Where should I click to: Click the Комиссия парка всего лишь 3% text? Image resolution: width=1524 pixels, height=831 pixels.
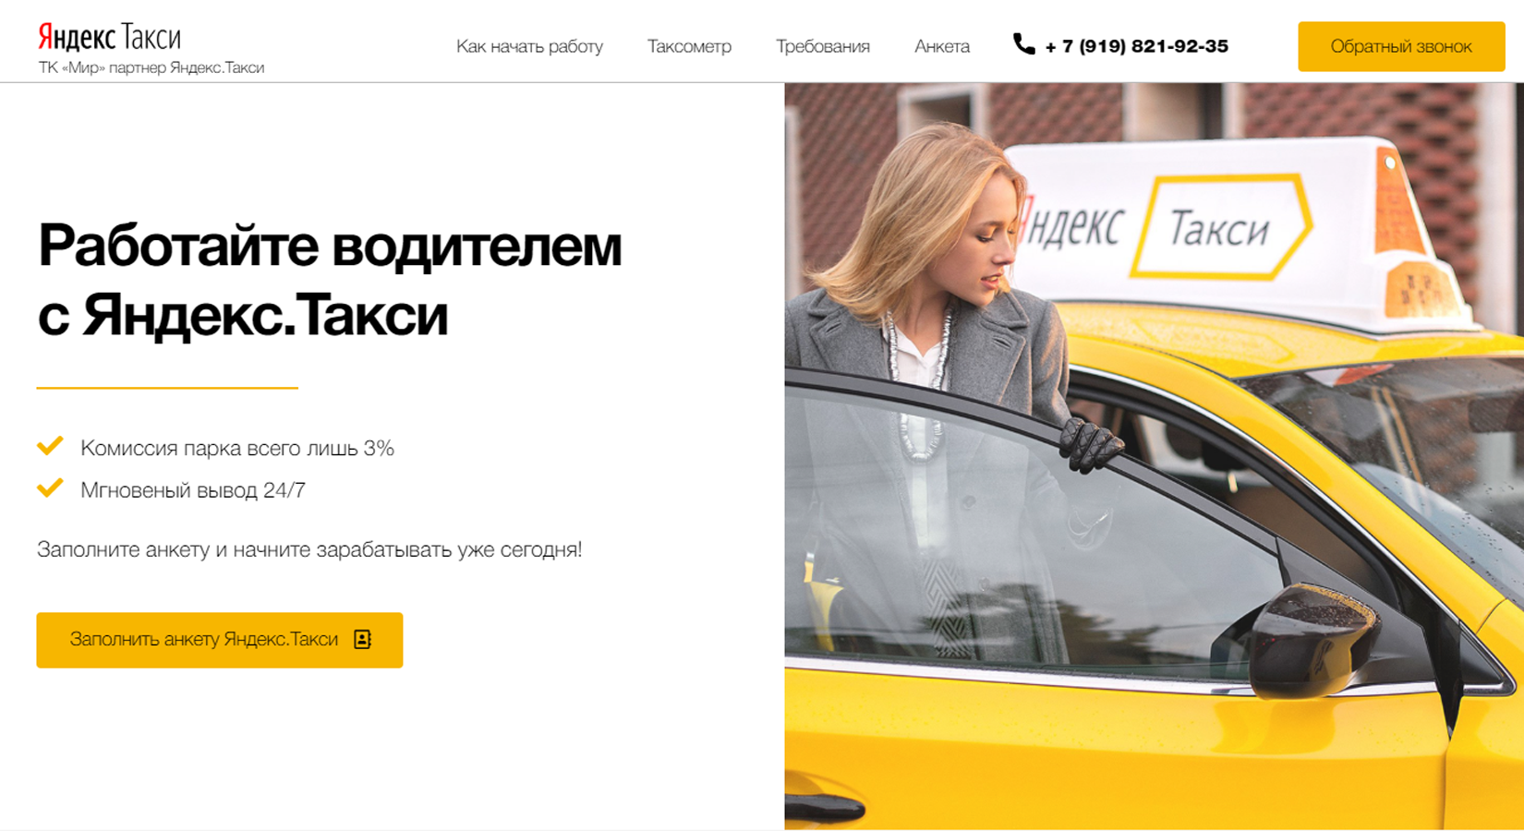click(237, 448)
